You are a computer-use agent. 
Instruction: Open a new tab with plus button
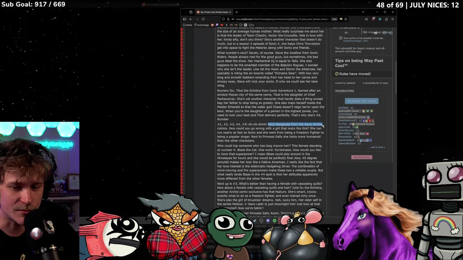tap(237, 12)
